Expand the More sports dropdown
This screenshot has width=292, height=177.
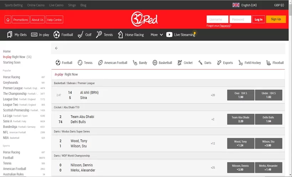click(x=157, y=34)
